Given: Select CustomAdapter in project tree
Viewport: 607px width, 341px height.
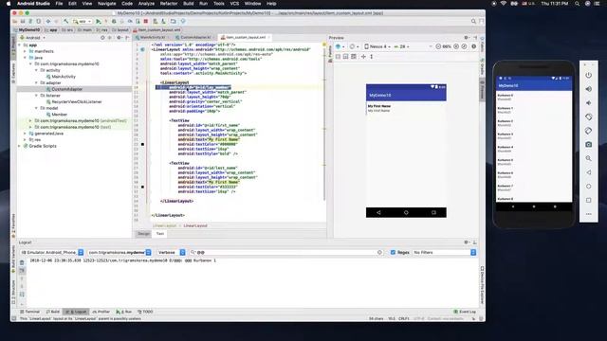Looking at the screenshot, I should [67, 89].
